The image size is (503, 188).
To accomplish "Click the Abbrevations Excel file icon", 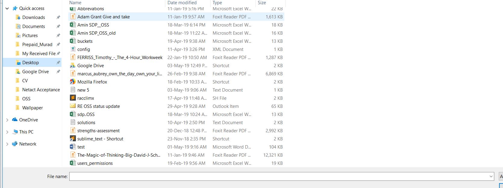I will coord(73,9).
